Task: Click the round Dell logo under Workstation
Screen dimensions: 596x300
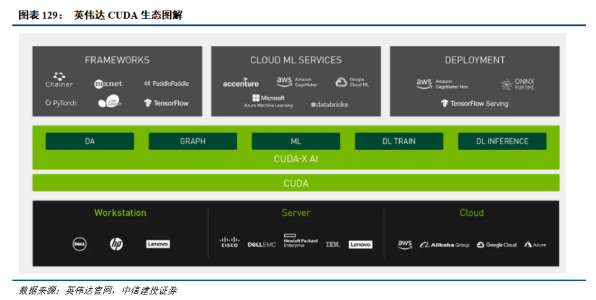Action: coord(79,244)
